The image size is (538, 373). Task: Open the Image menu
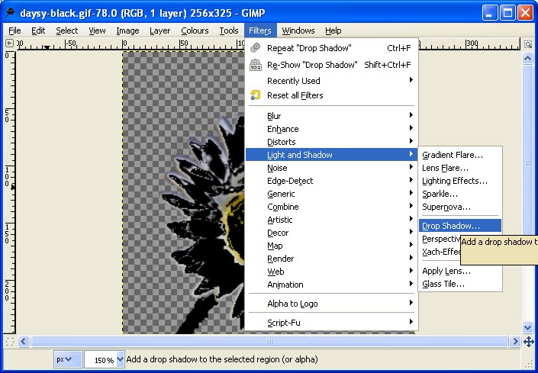pyautogui.click(x=127, y=31)
